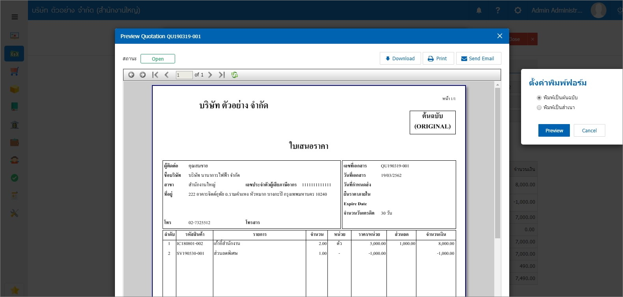Click the ORIGINAL stamp box in report

[x=433, y=123]
